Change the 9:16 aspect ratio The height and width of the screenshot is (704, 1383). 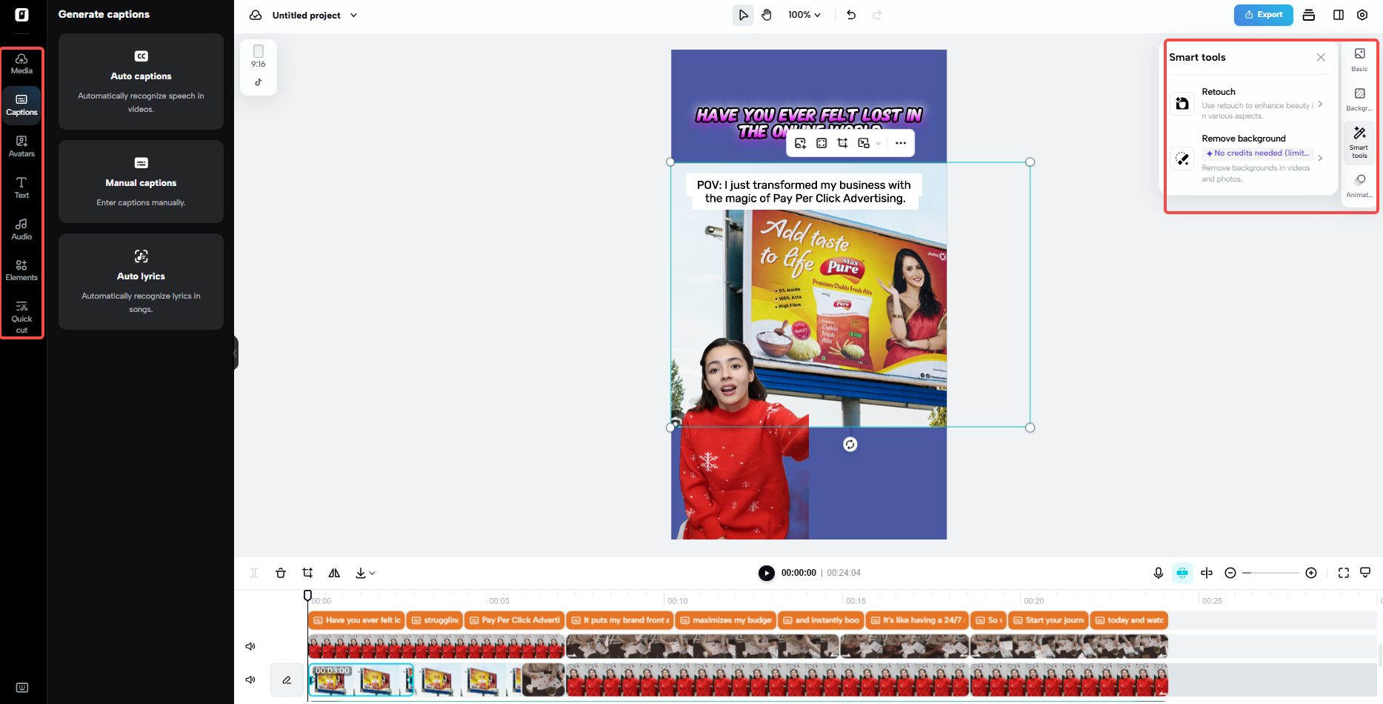[259, 56]
